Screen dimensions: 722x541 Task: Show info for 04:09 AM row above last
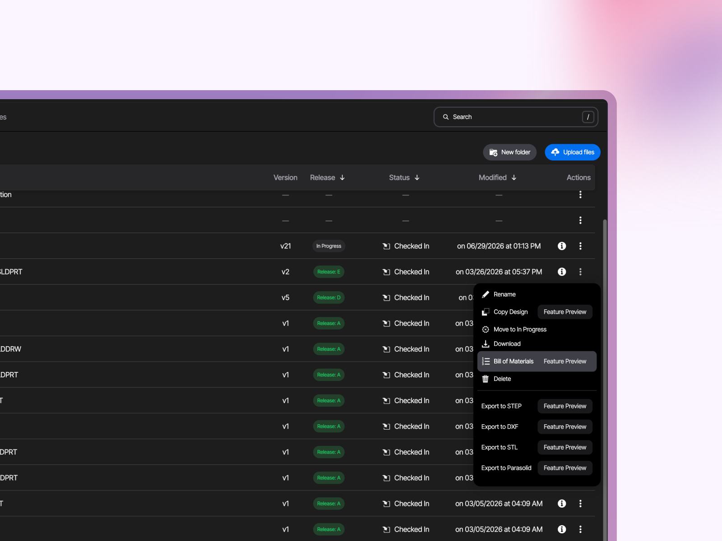point(562,504)
